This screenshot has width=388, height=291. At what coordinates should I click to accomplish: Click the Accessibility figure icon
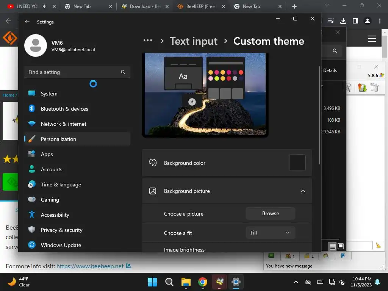pos(32,214)
